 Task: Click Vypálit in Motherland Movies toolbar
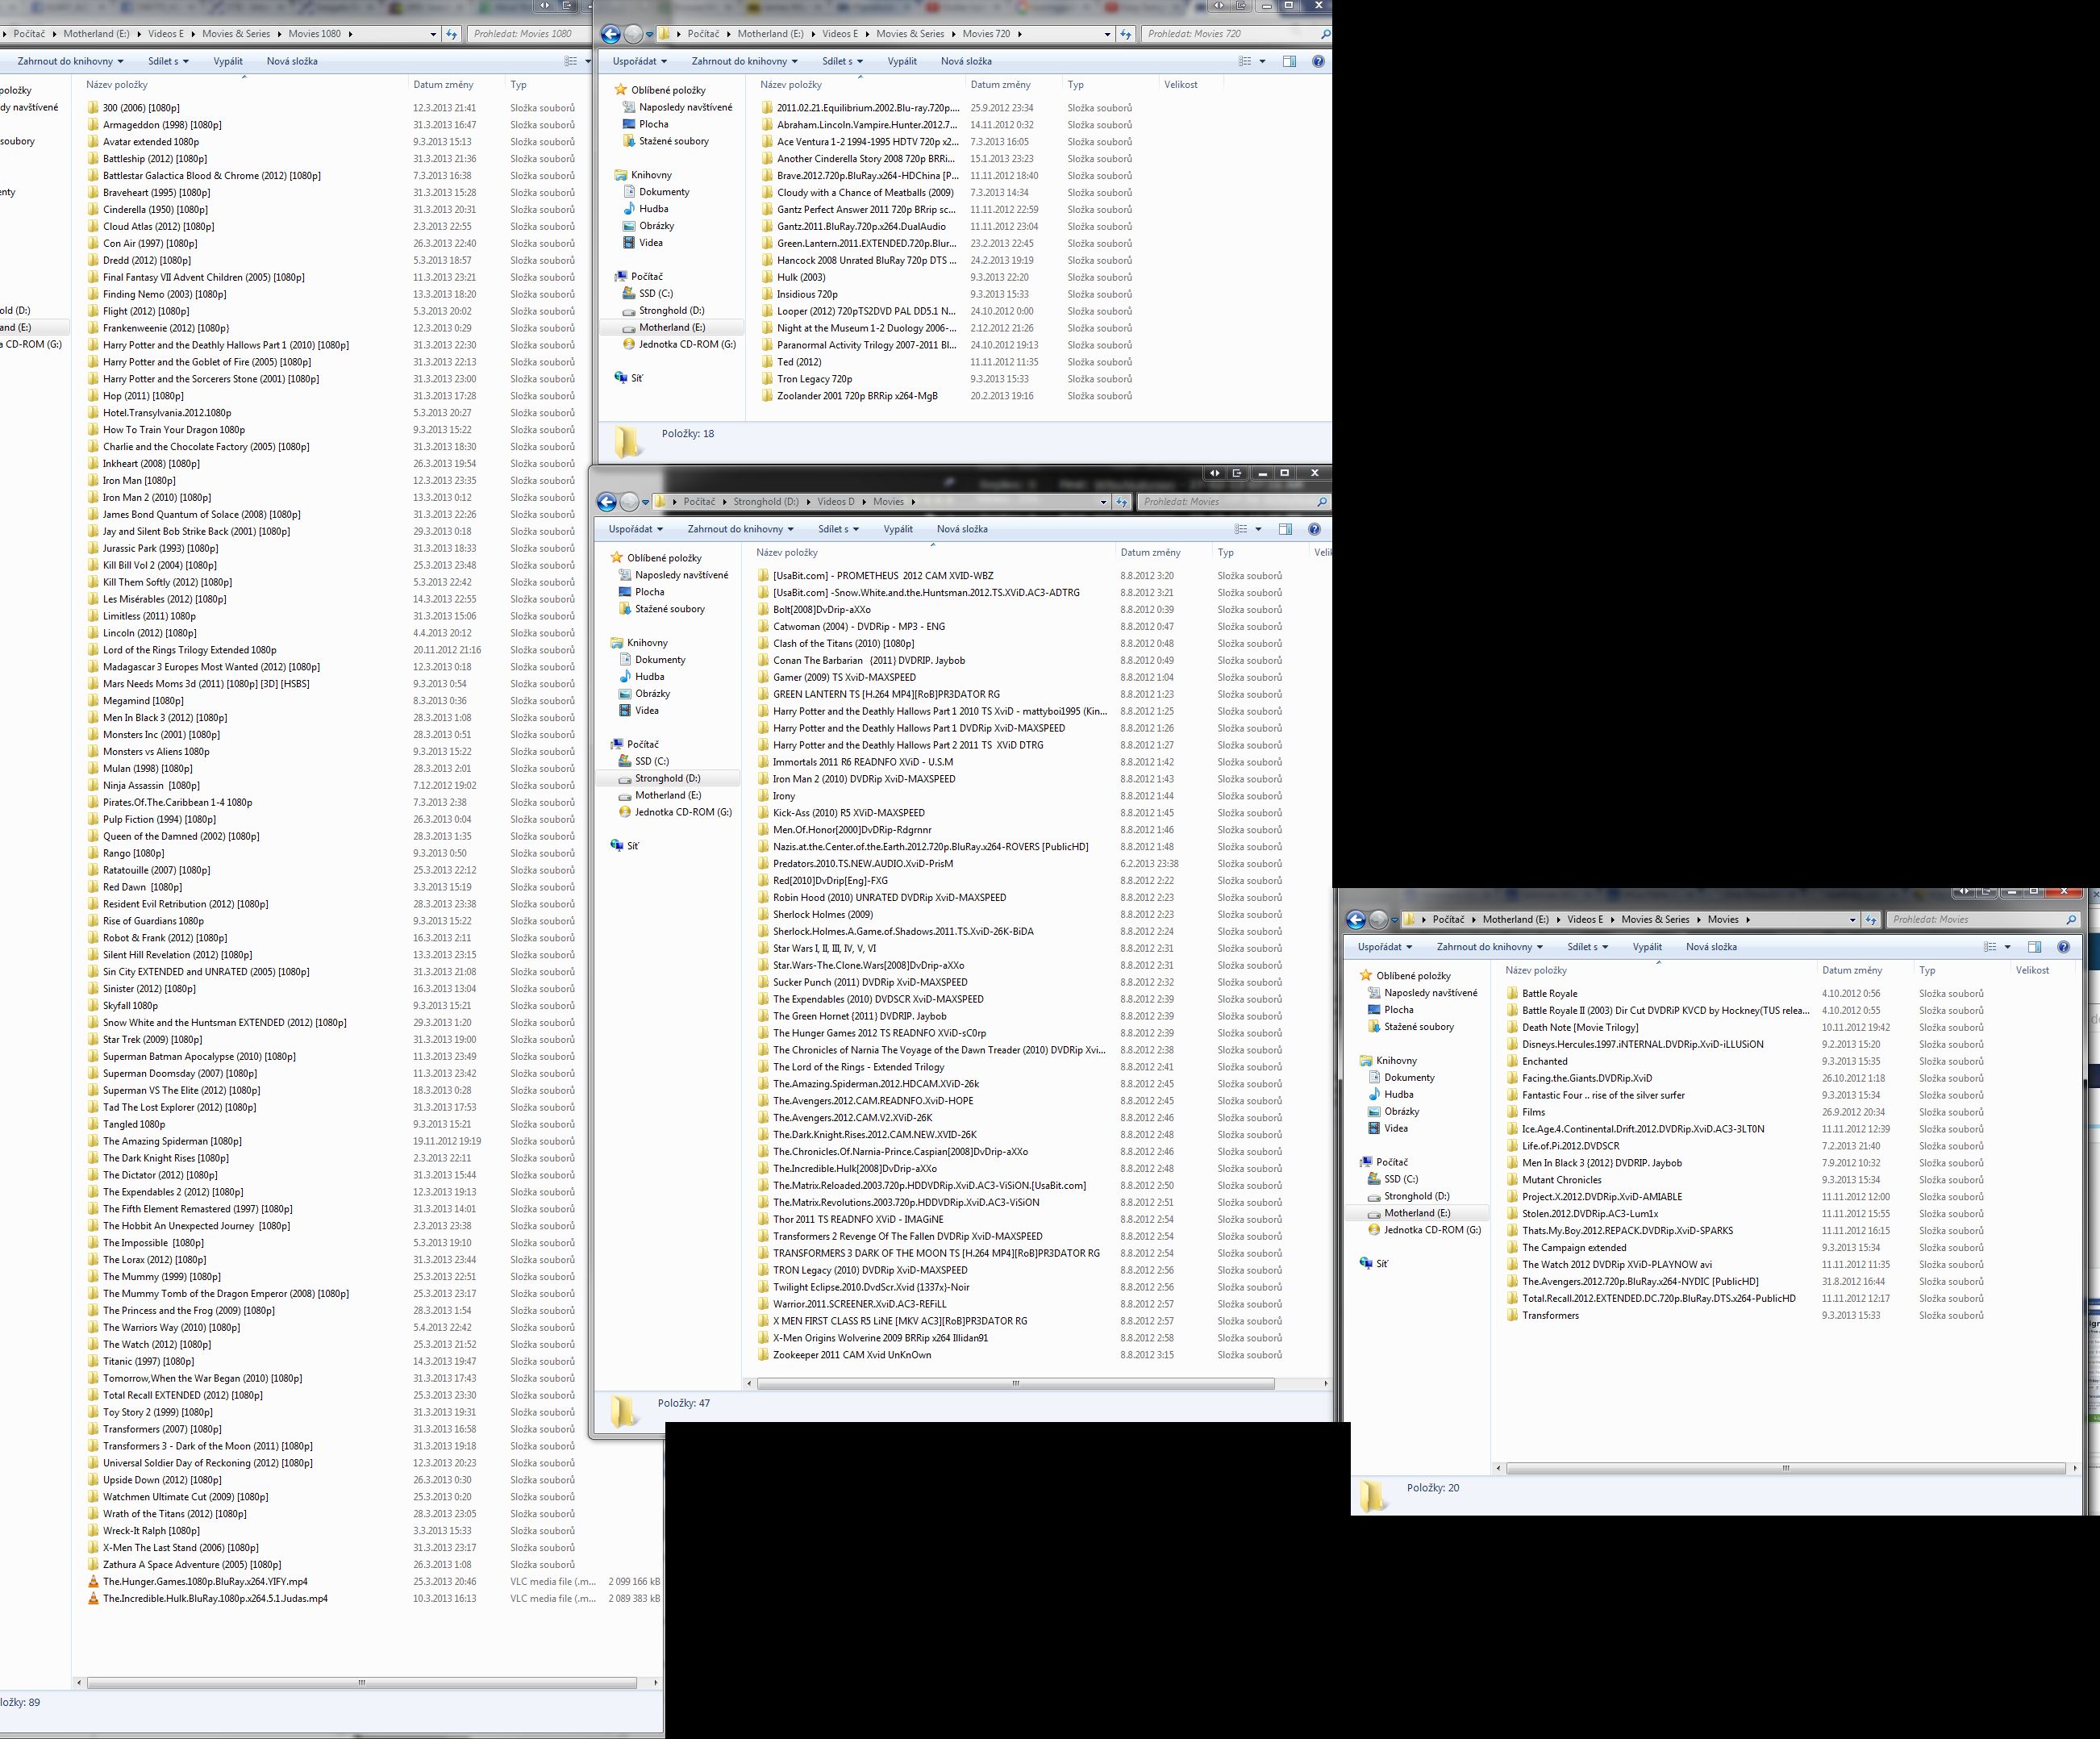tap(1647, 947)
